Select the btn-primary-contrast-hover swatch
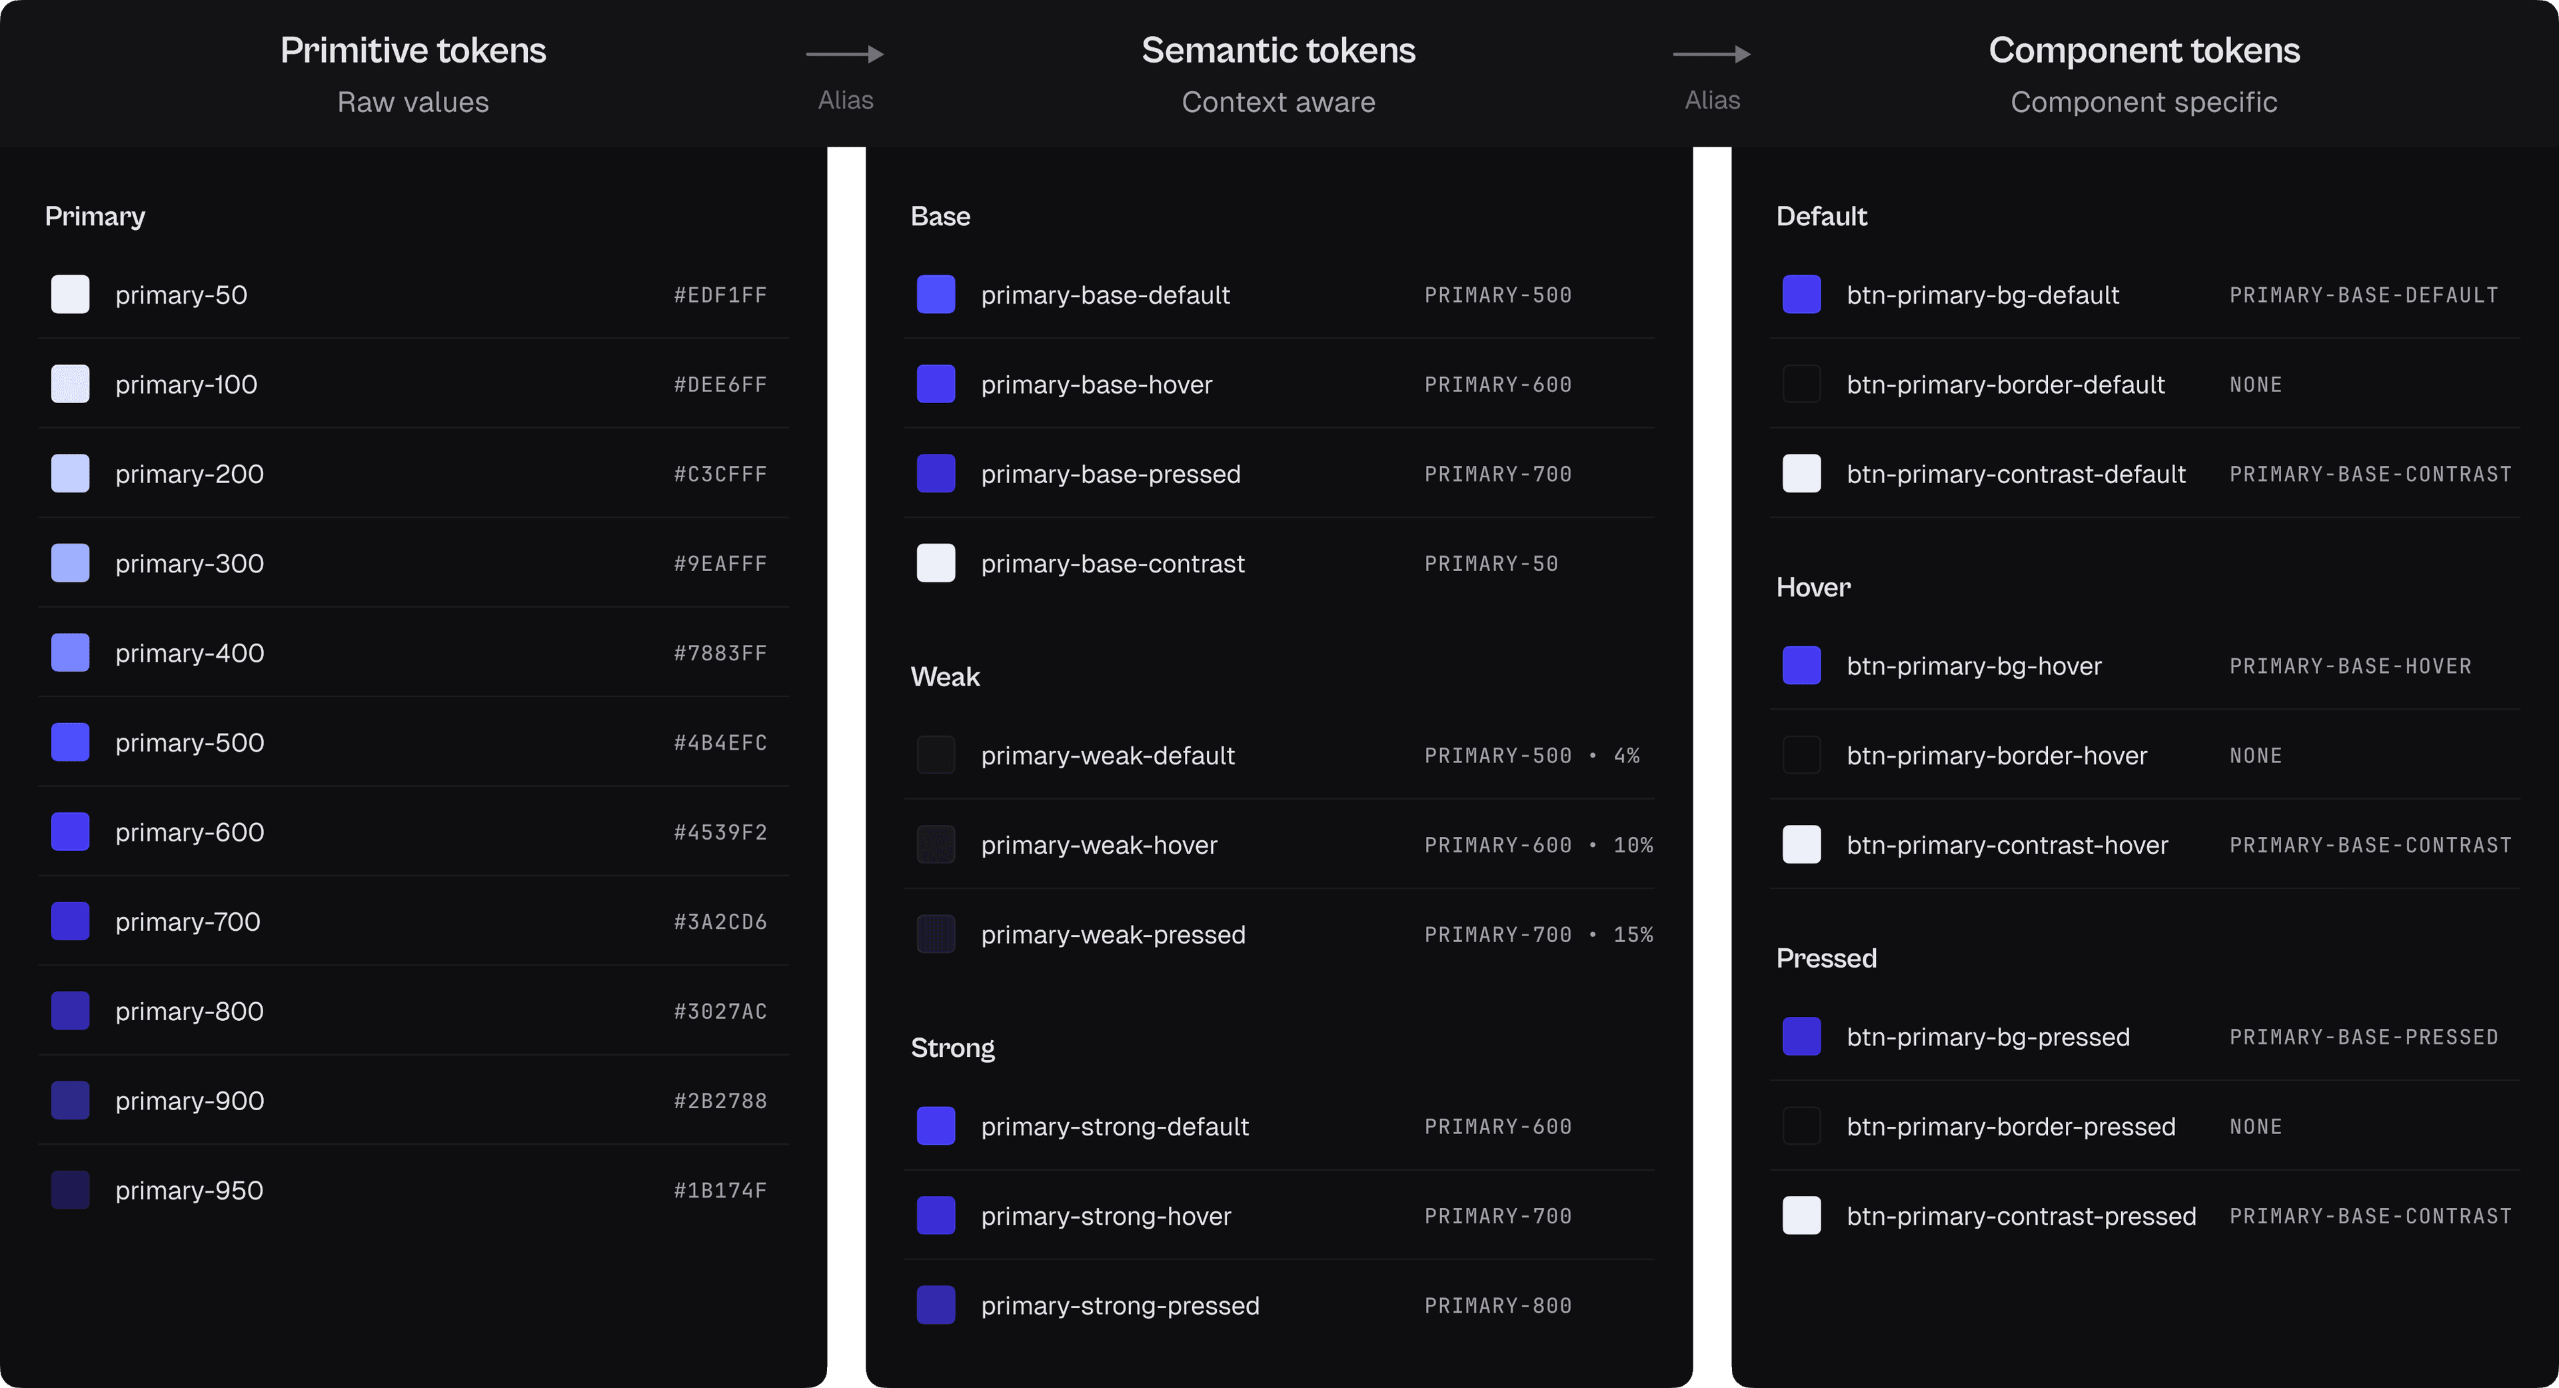This screenshot has width=2559, height=1388. point(1802,844)
